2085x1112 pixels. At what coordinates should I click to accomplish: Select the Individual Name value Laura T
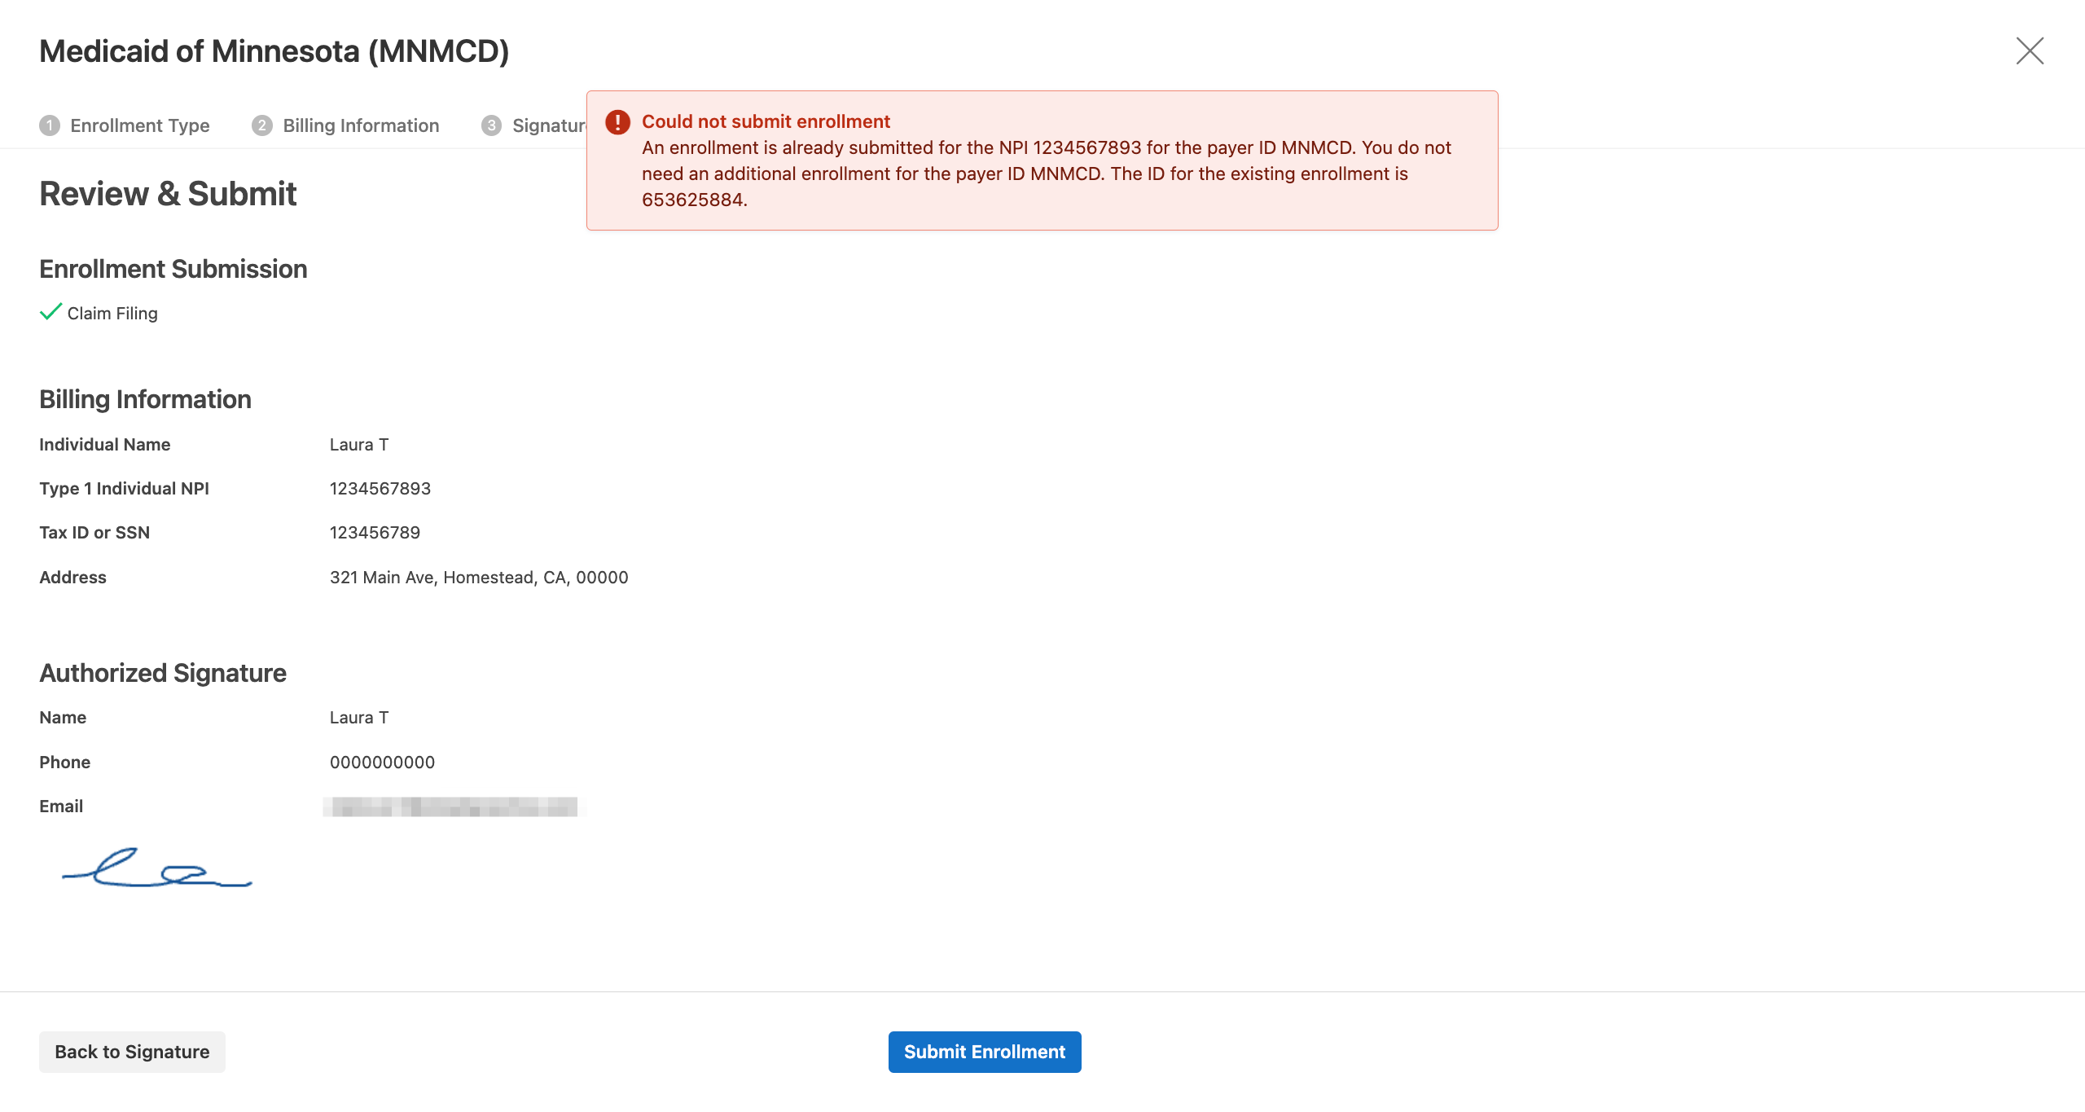point(359,445)
